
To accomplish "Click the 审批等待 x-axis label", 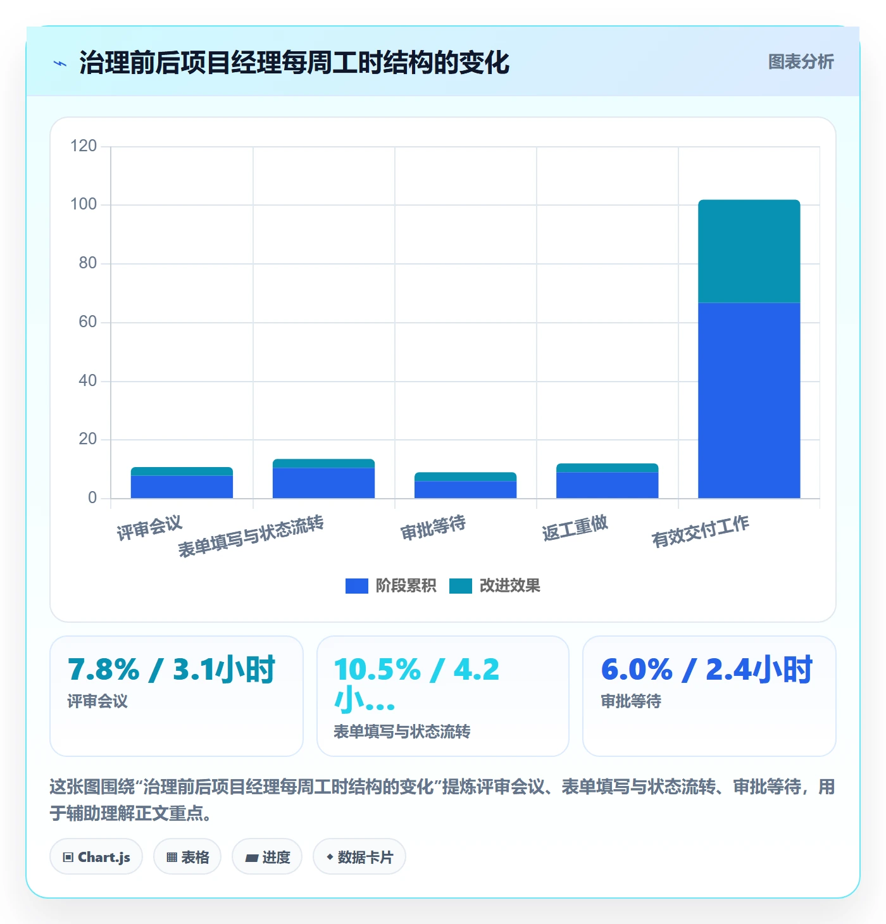I will pyautogui.click(x=433, y=527).
